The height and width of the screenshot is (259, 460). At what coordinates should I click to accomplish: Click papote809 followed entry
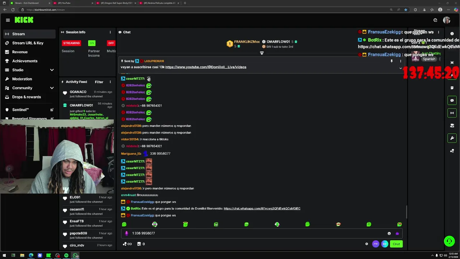click(x=87, y=235)
